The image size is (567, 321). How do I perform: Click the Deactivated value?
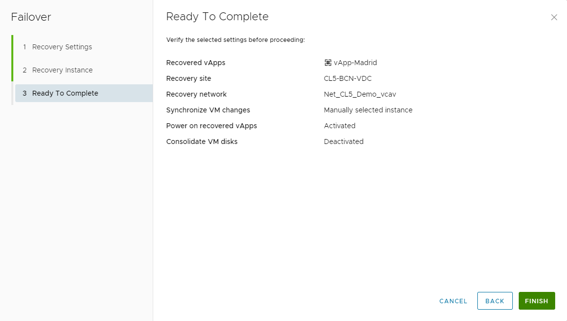pyautogui.click(x=343, y=142)
